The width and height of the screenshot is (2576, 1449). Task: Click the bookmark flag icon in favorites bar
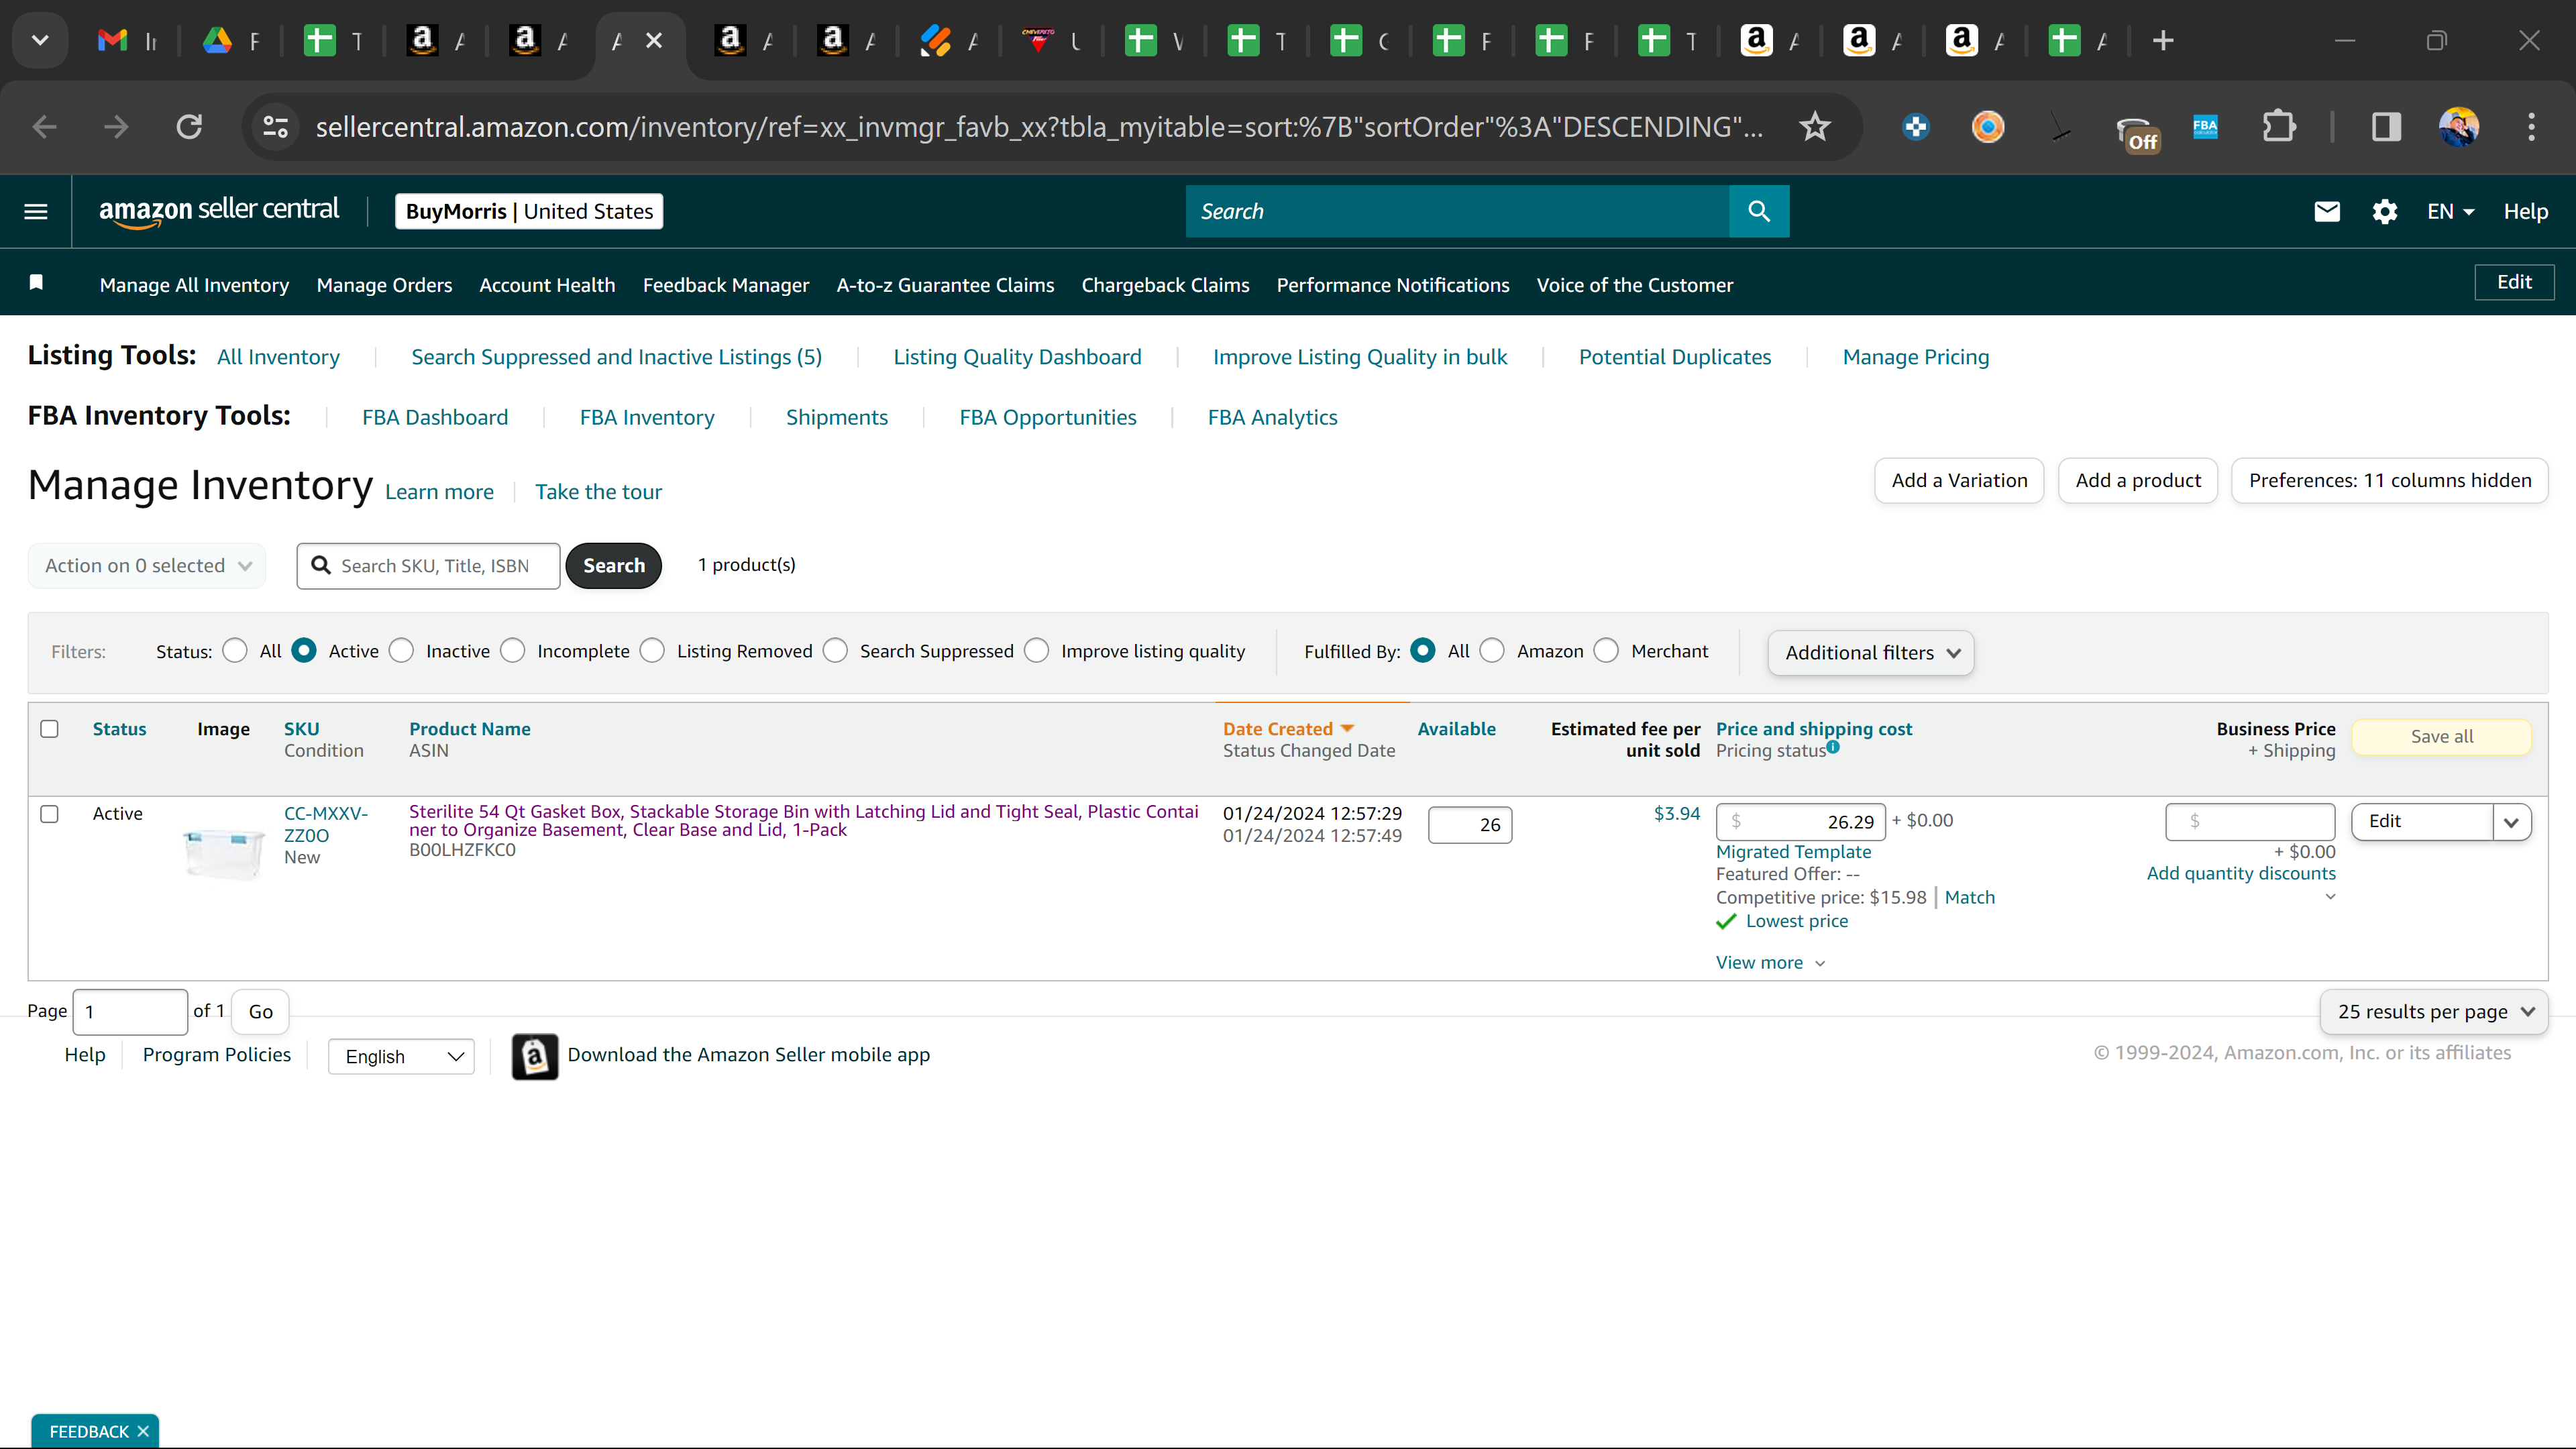[36, 283]
